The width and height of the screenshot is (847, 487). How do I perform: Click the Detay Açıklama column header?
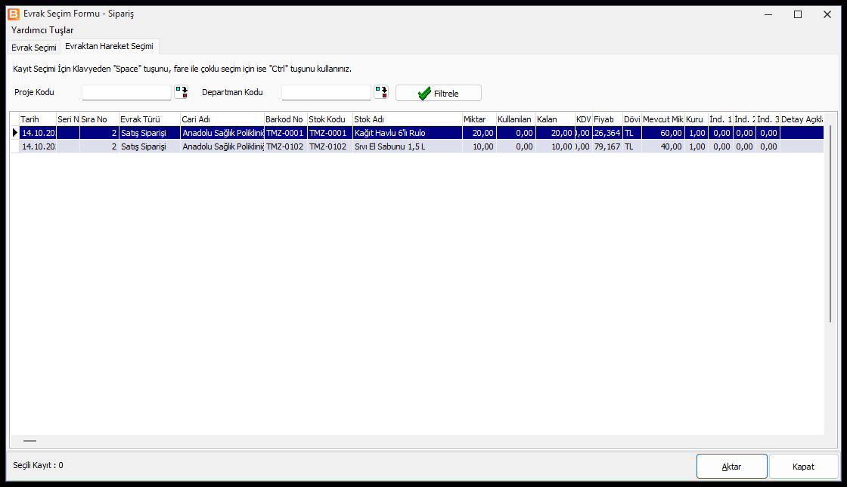coord(802,119)
